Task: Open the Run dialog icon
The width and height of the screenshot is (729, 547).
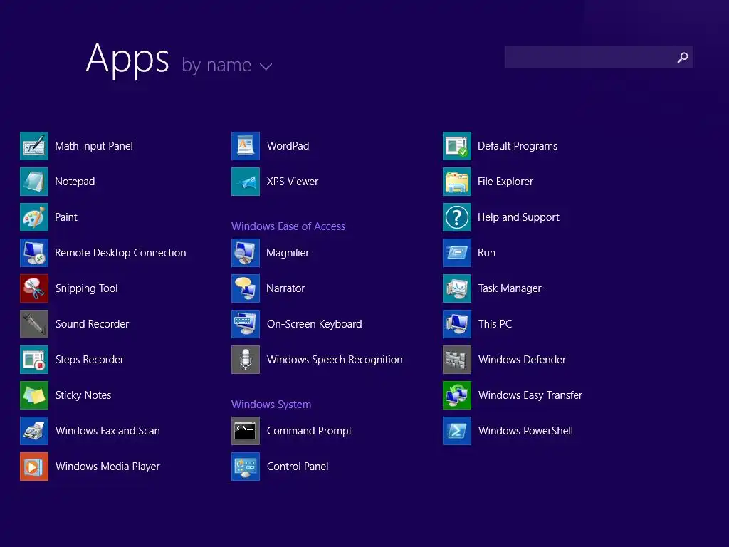Action: pos(457,253)
